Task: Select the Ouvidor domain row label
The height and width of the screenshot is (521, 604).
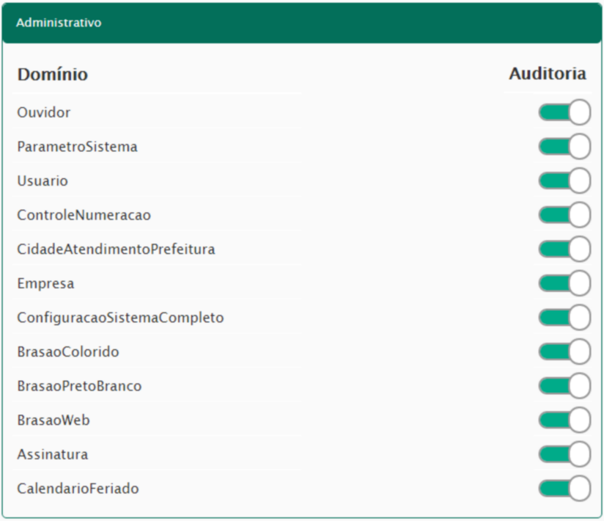Action: pyautogui.click(x=44, y=112)
